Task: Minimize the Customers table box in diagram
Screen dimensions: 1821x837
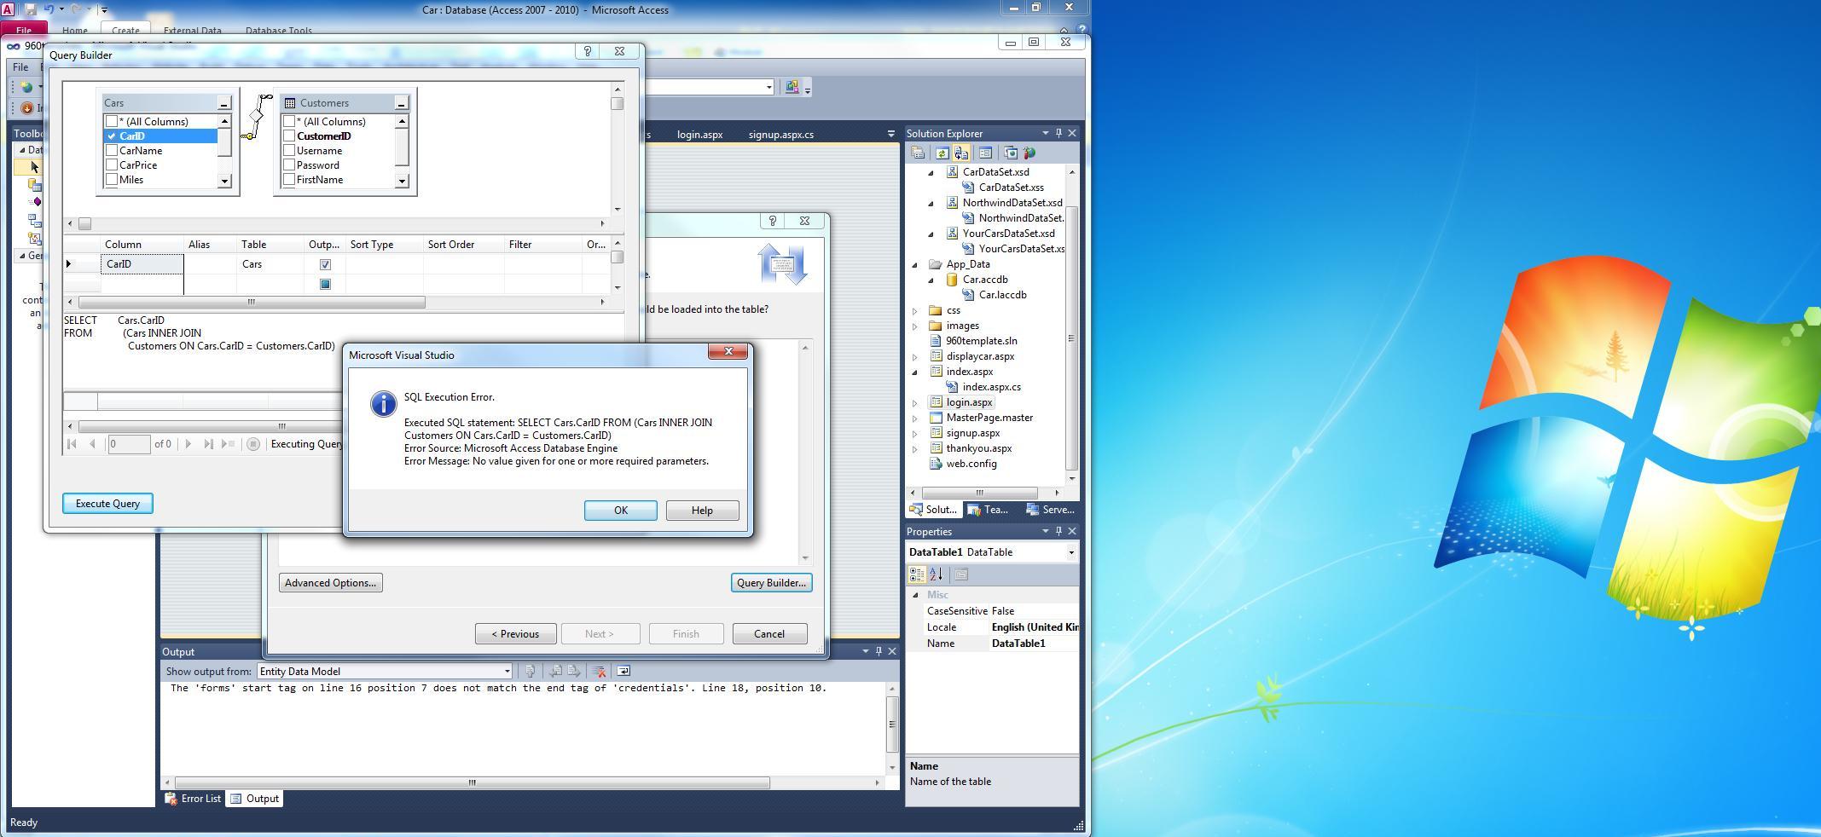Action: point(401,103)
